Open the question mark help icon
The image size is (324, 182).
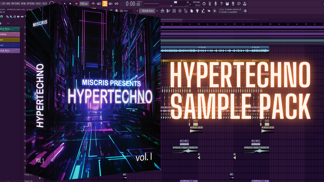[221, 4]
